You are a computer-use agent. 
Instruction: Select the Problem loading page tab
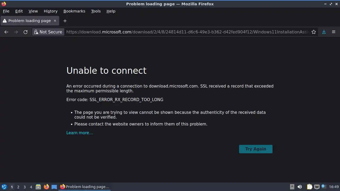pyautogui.click(x=29, y=21)
